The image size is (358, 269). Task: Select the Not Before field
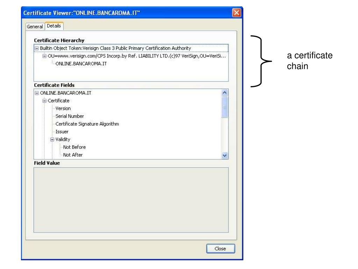point(74,147)
